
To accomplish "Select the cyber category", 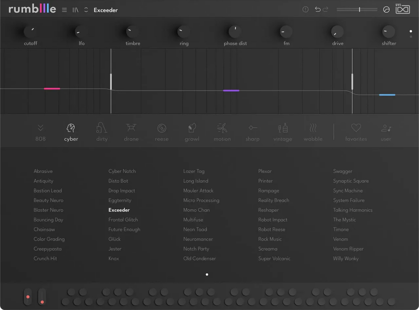I will click(x=71, y=132).
